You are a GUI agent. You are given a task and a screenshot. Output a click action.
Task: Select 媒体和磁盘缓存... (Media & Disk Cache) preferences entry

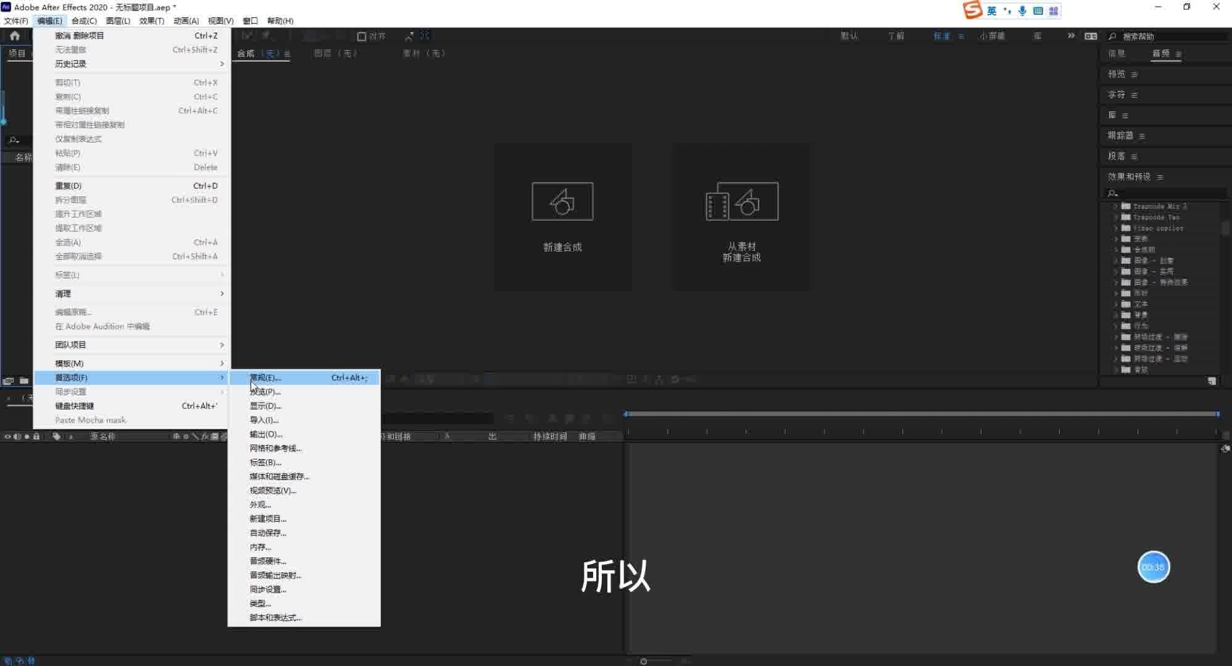click(x=279, y=476)
